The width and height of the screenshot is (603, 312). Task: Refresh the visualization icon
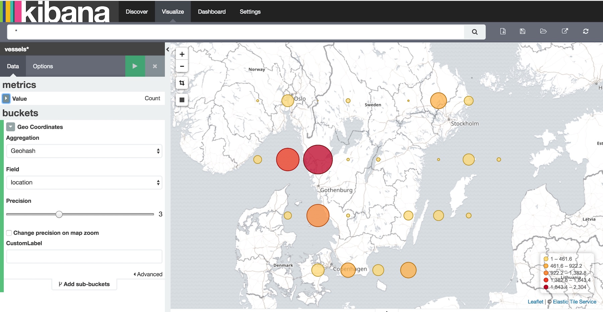(586, 31)
